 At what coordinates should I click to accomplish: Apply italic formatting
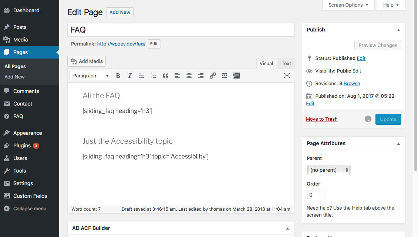[130, 76]
